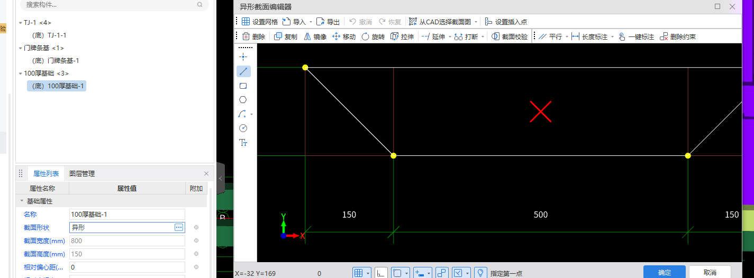Viewport: 754px width, 278px height.
Task: Select the 长度标注 length dimension tool
Action: [x=589, y=36]
